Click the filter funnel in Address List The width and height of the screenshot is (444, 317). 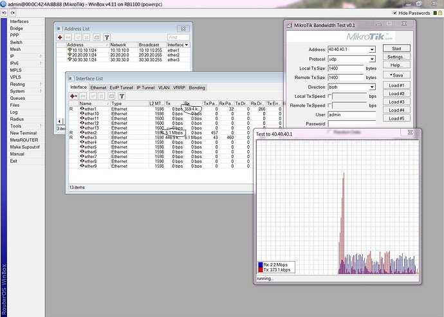107,38
